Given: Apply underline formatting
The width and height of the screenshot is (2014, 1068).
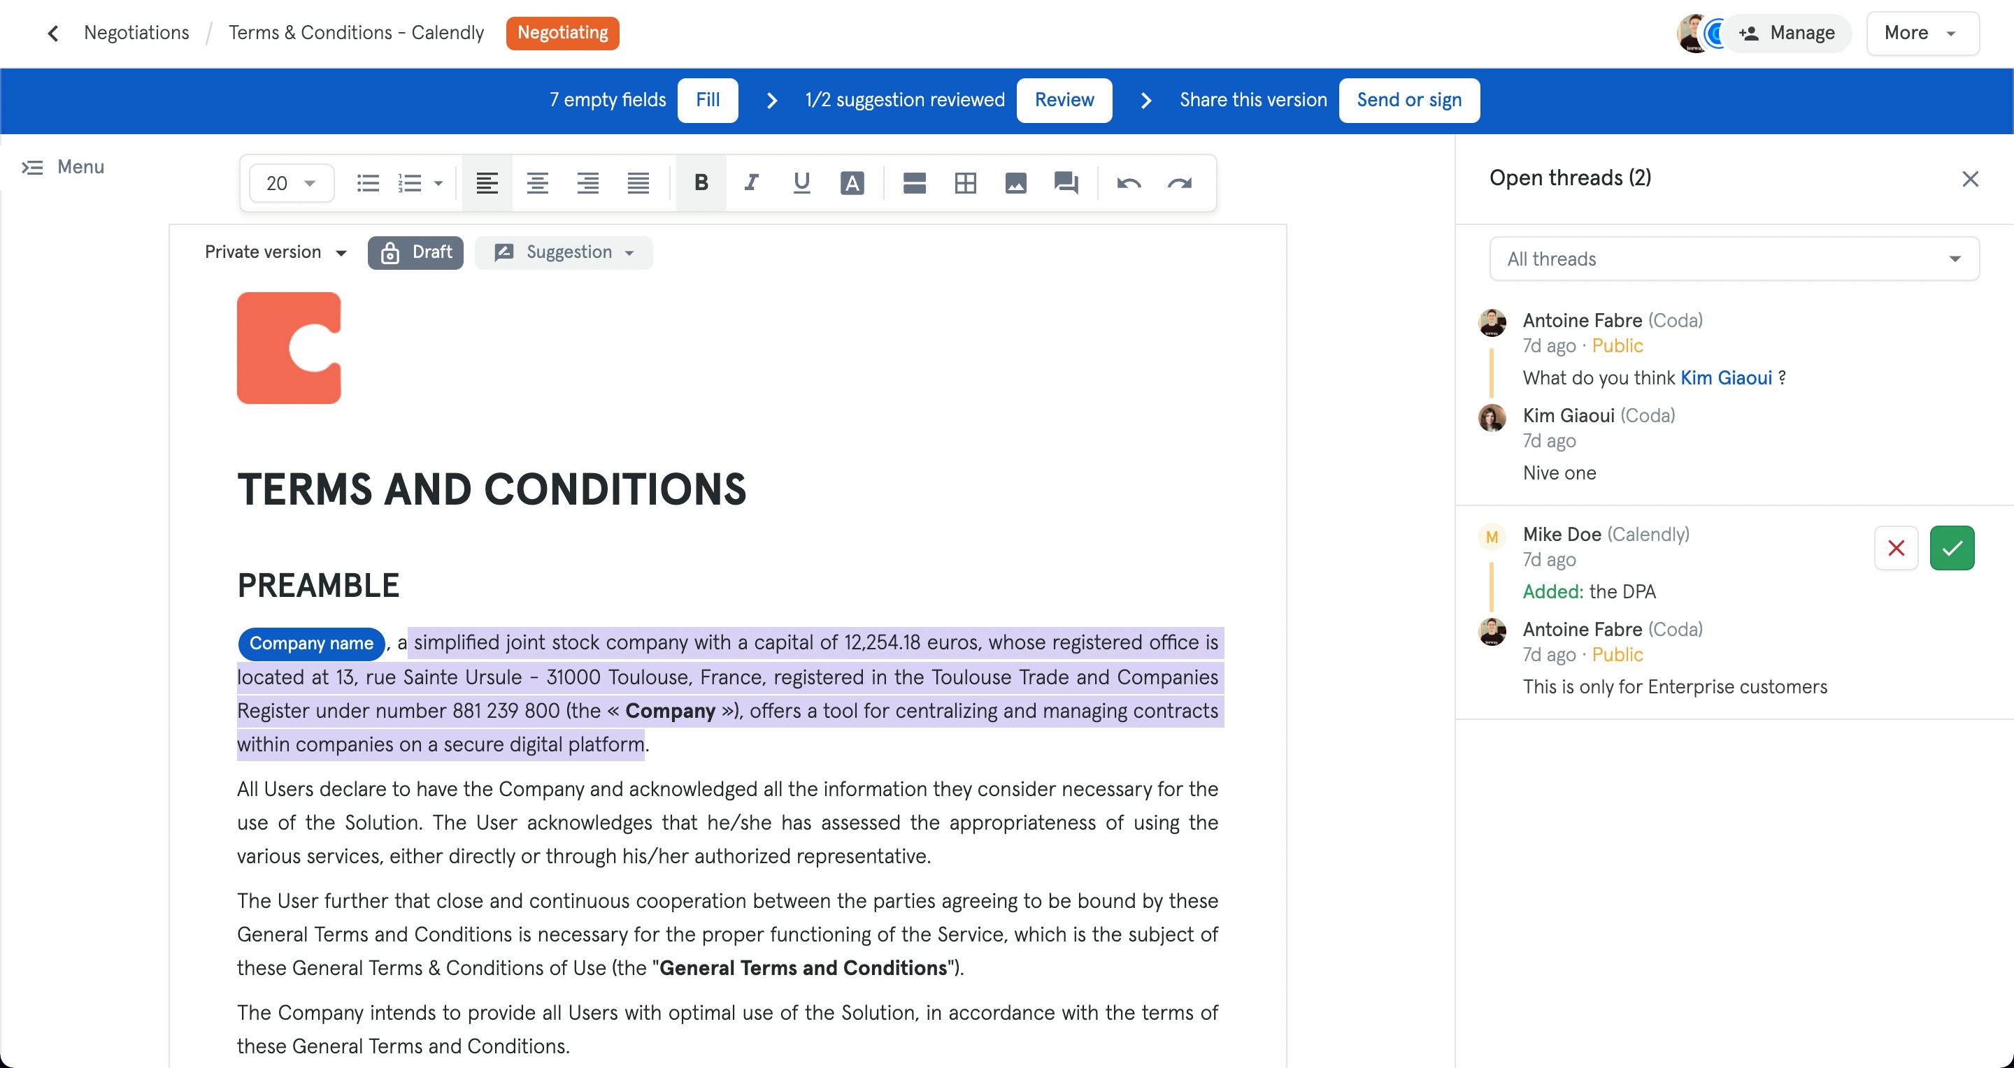Looking at the screenshot, I should (x=801, y=183).
